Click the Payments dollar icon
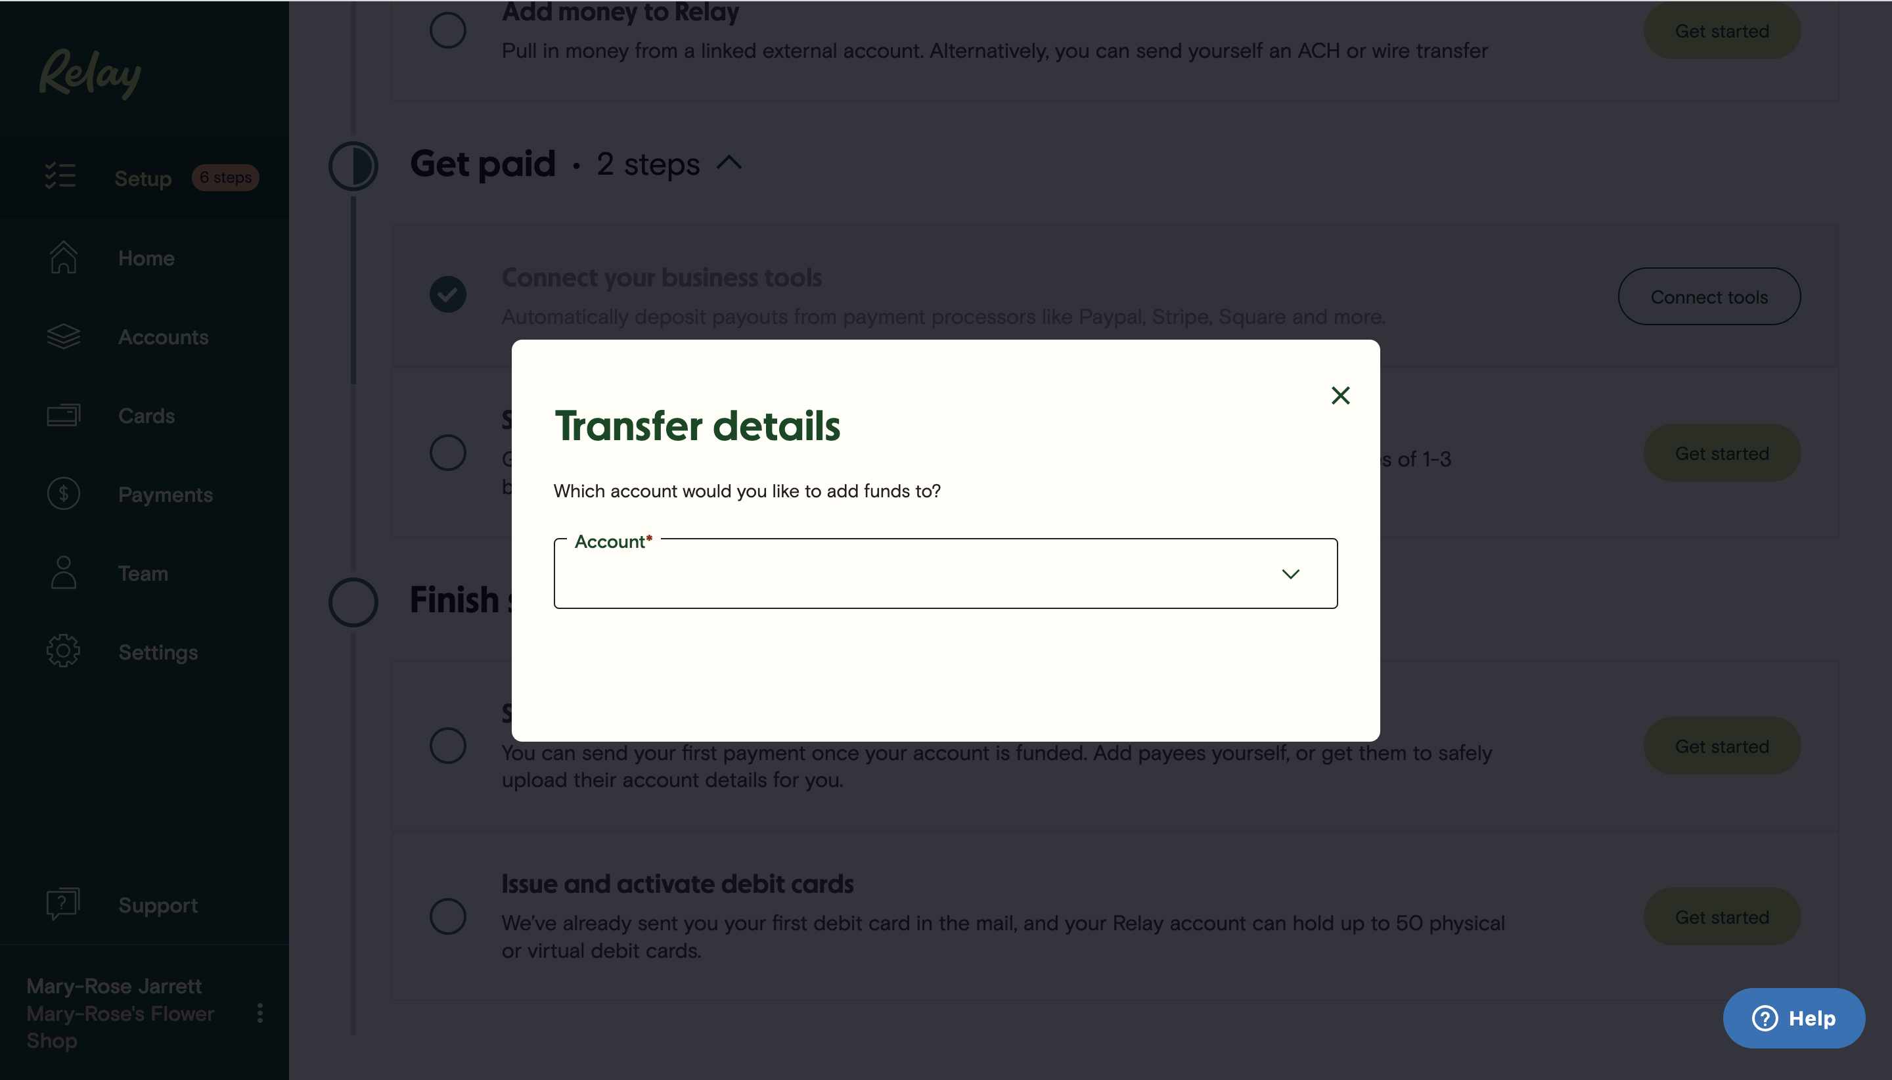 coord(63,494)
